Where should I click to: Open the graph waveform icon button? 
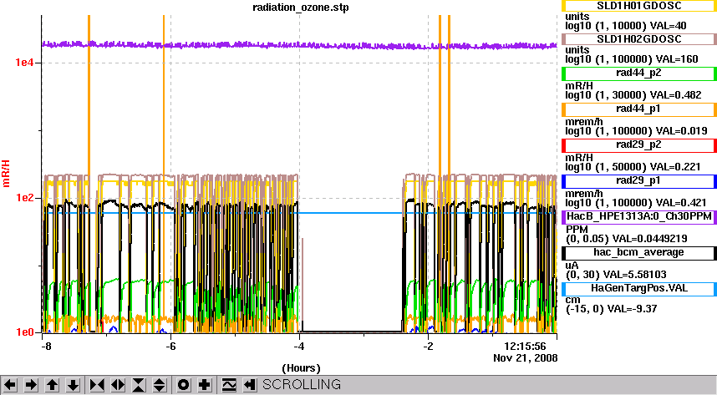[x=229, y=385]
